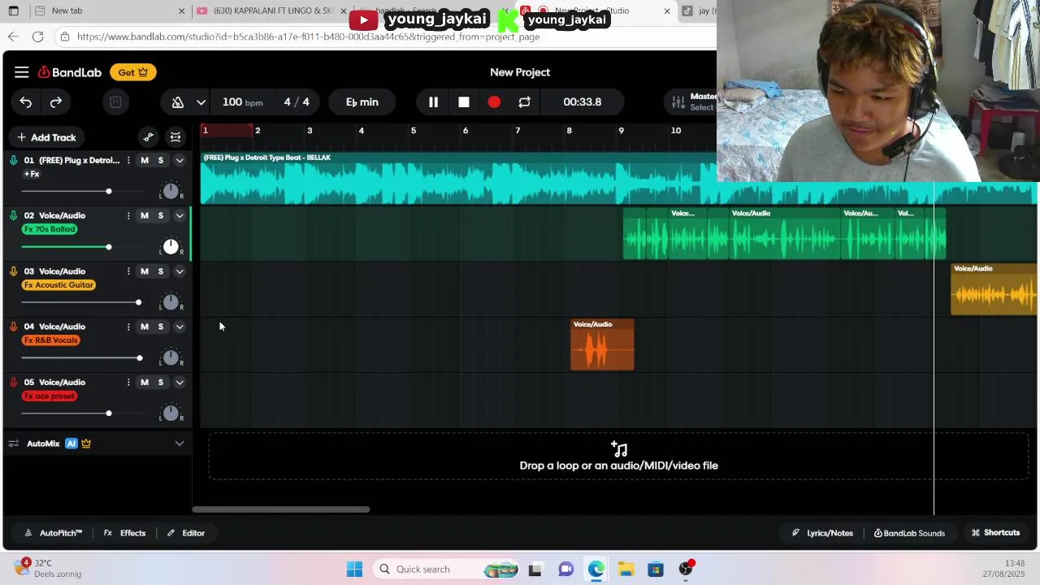Expand track 02 chevron
This screenshot has width=1040, height=585.
(180, 216)
